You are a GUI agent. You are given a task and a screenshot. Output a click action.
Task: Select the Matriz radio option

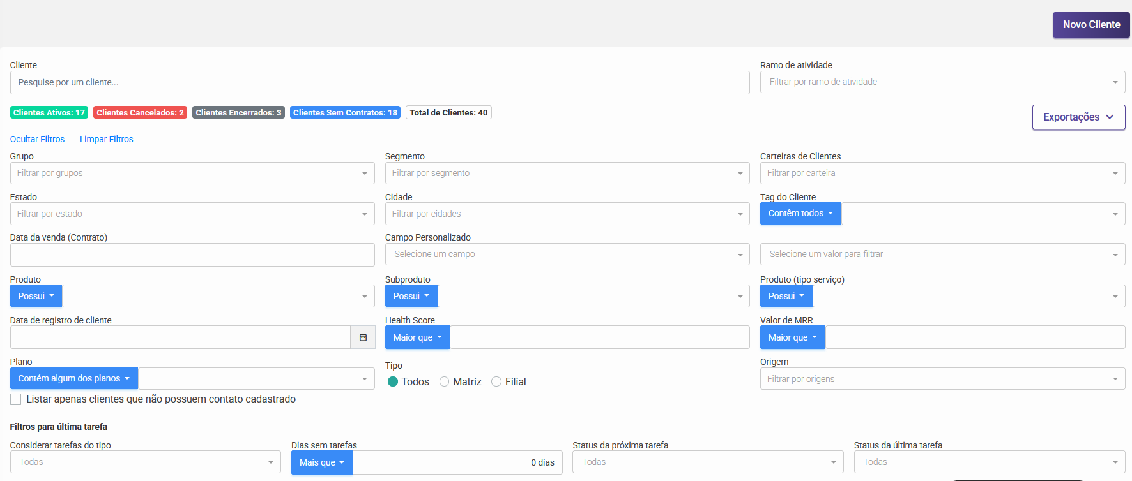pos(445,381)
